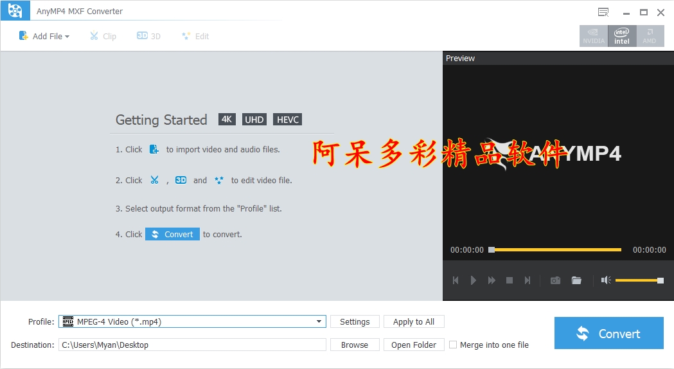Click 3D icon in step 2

181,180
